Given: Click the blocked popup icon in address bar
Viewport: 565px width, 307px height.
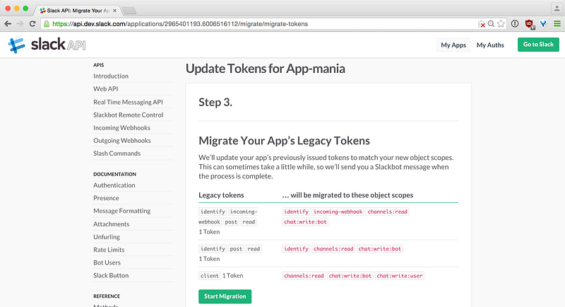Looking at the screenshot, I should pos(482,24).
